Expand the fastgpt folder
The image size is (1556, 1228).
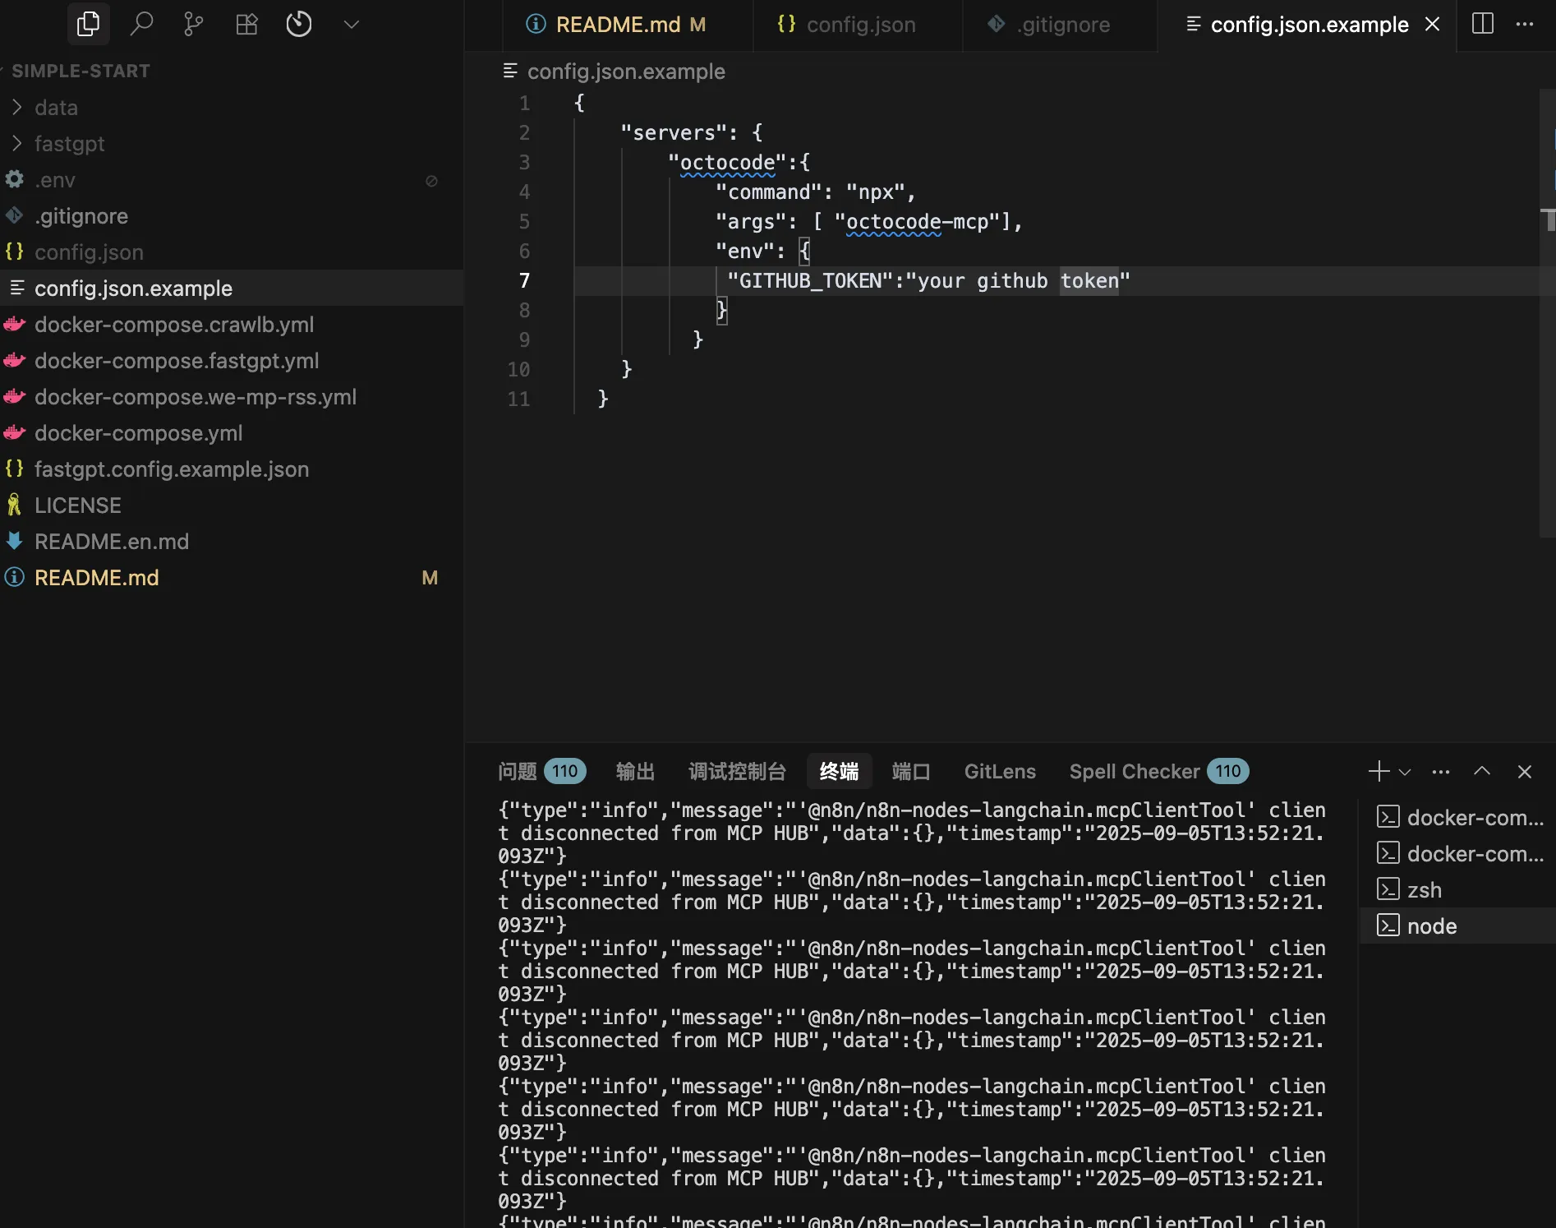pos(232,144)
